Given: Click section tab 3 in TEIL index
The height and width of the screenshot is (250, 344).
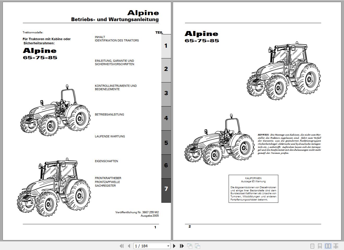Looking at the screenshot, I should pyautogui.click(x=166, y=94).
